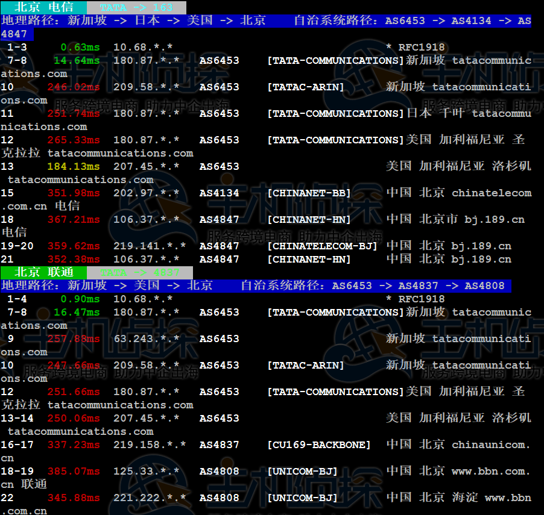Click RFC1918 in hop 1-4 row
544x515 pixels.
421,299
